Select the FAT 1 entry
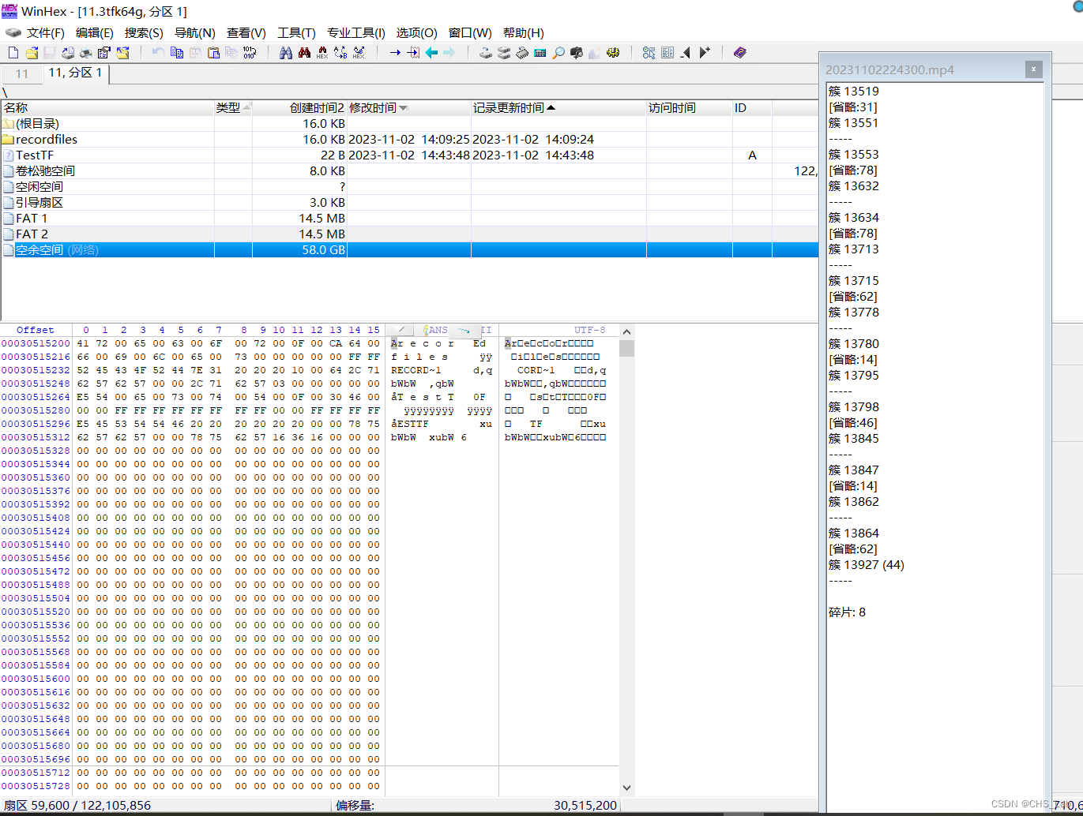Viewport: 1083px width, 816px height. click(x=409, y=219)
